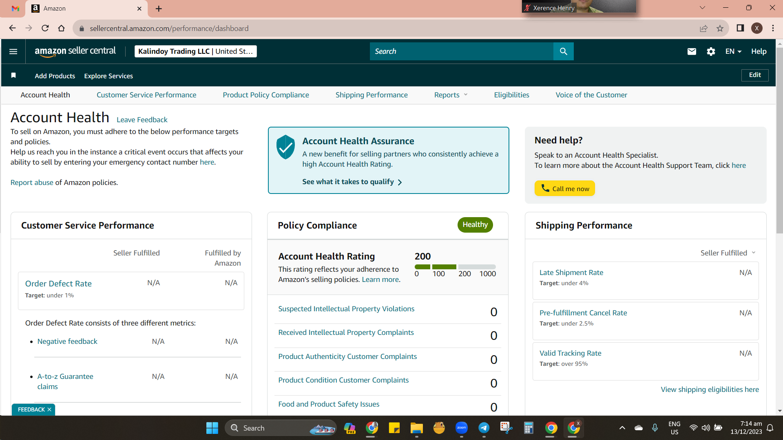Toggle the browser side panel
This screenshot has width=783, height=440.
click(740, 28)
